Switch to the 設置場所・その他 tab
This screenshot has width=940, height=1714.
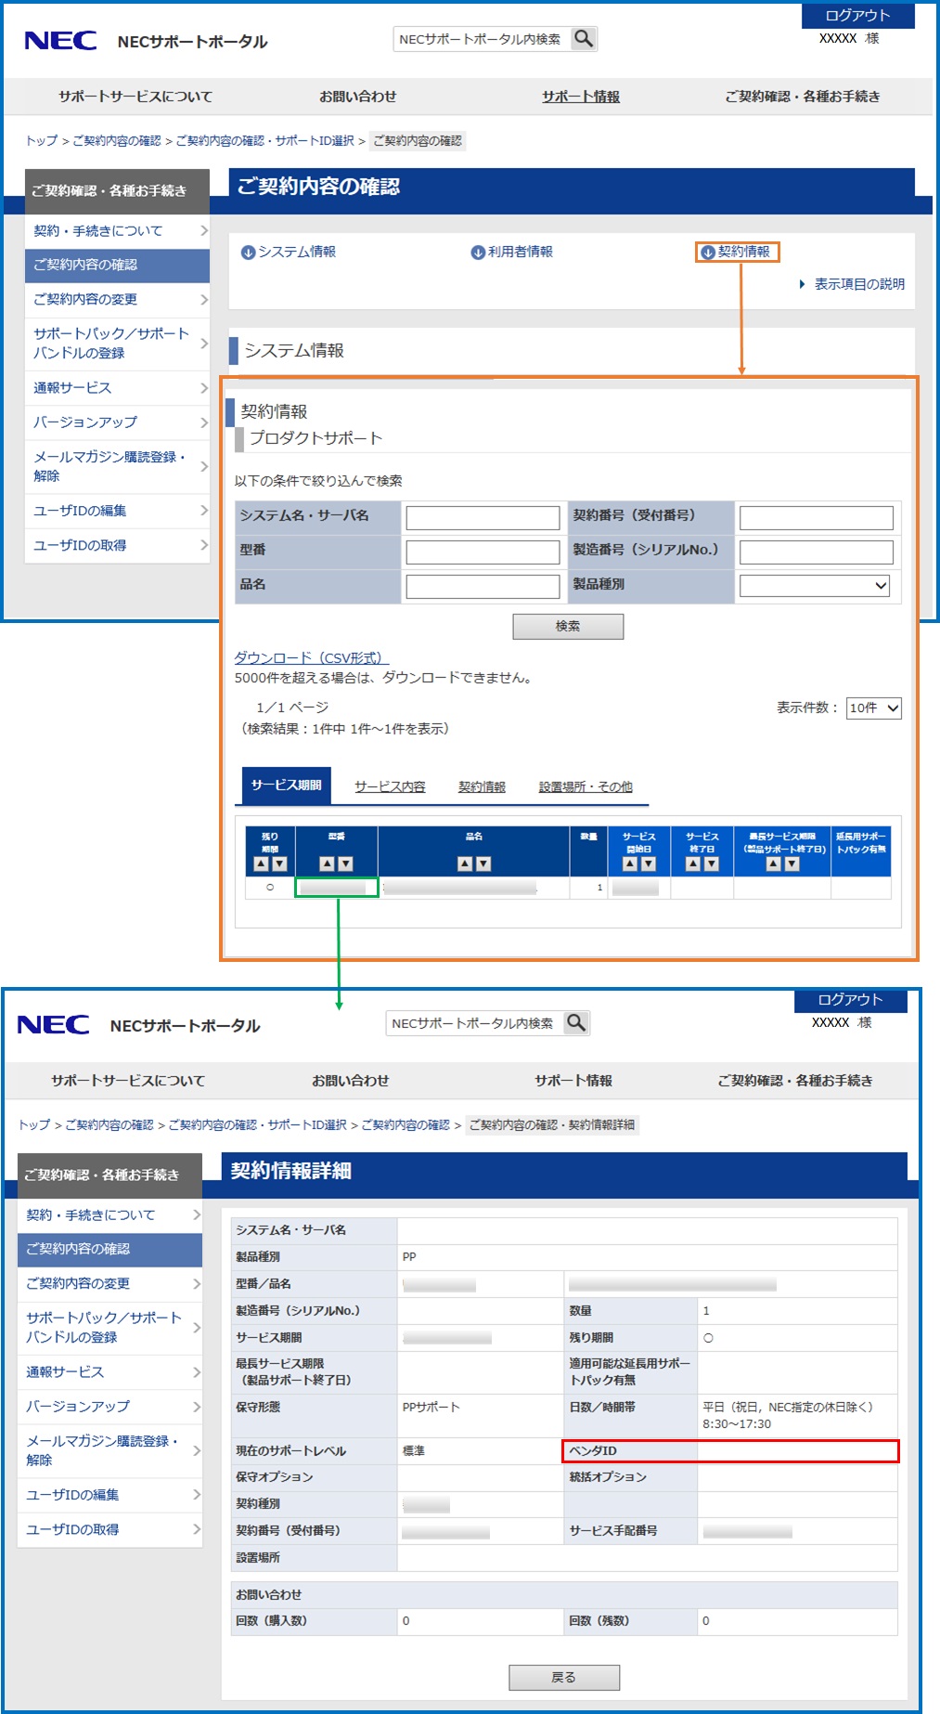click(586, 786)
